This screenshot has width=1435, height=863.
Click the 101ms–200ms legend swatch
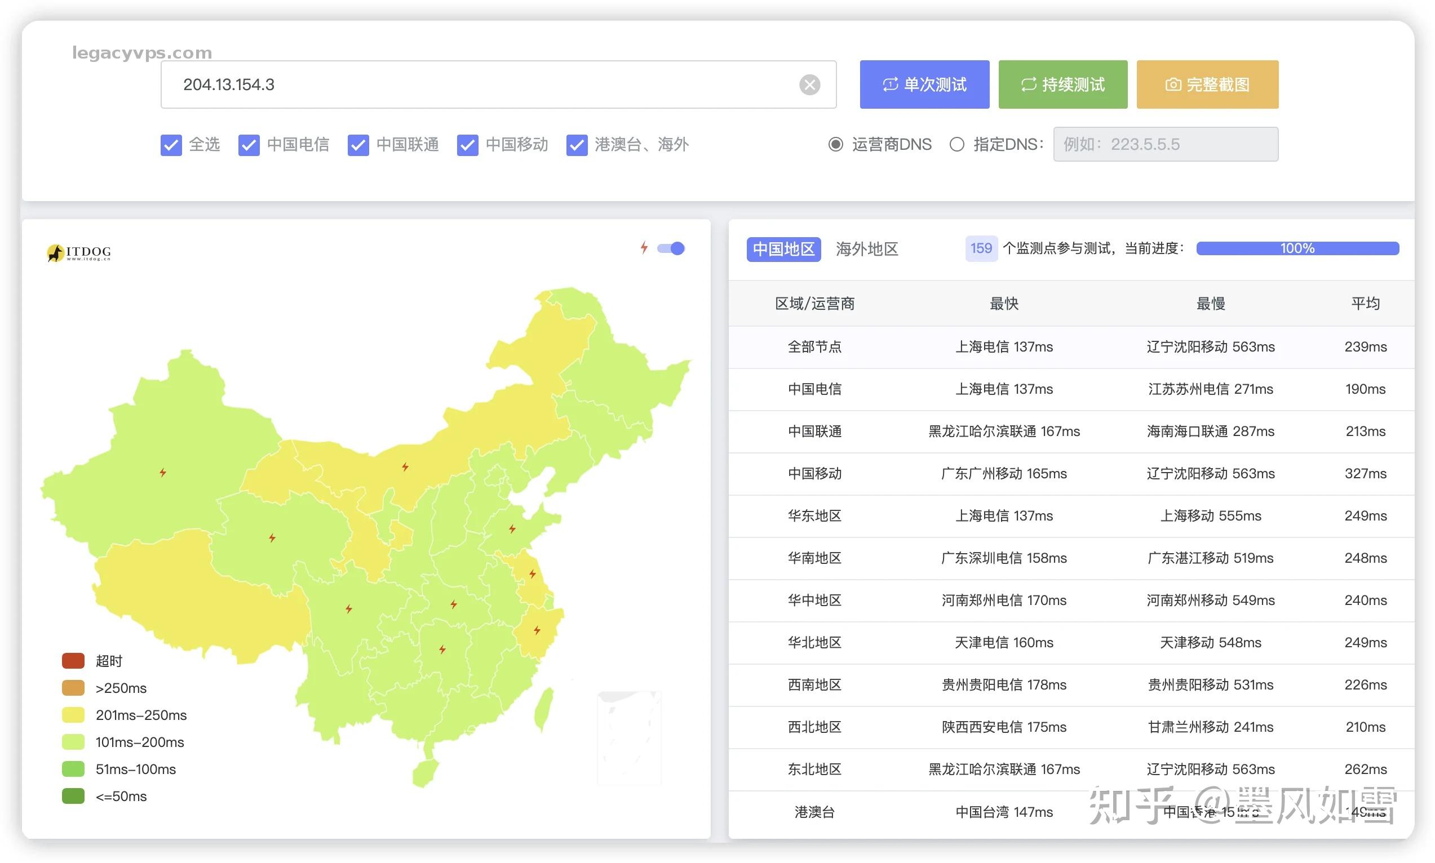(x=73, y=742)
